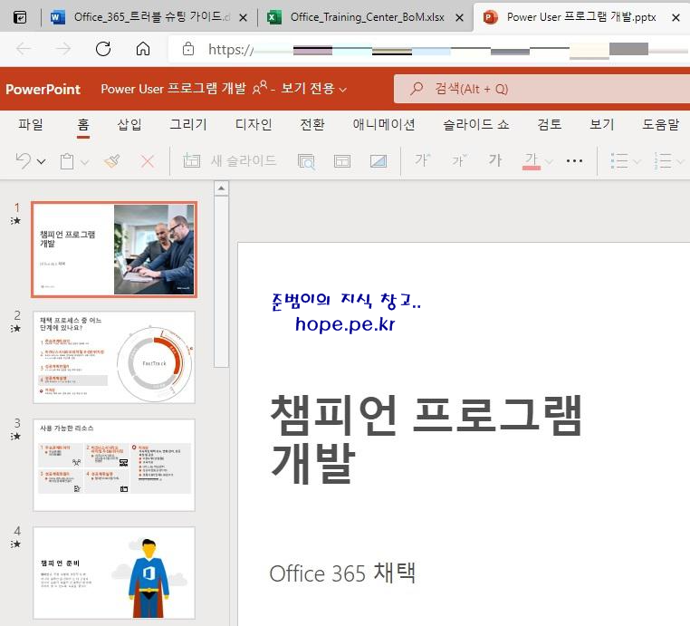Click the font color button
This screenshot has height=626, width=690.
(532, 161)
